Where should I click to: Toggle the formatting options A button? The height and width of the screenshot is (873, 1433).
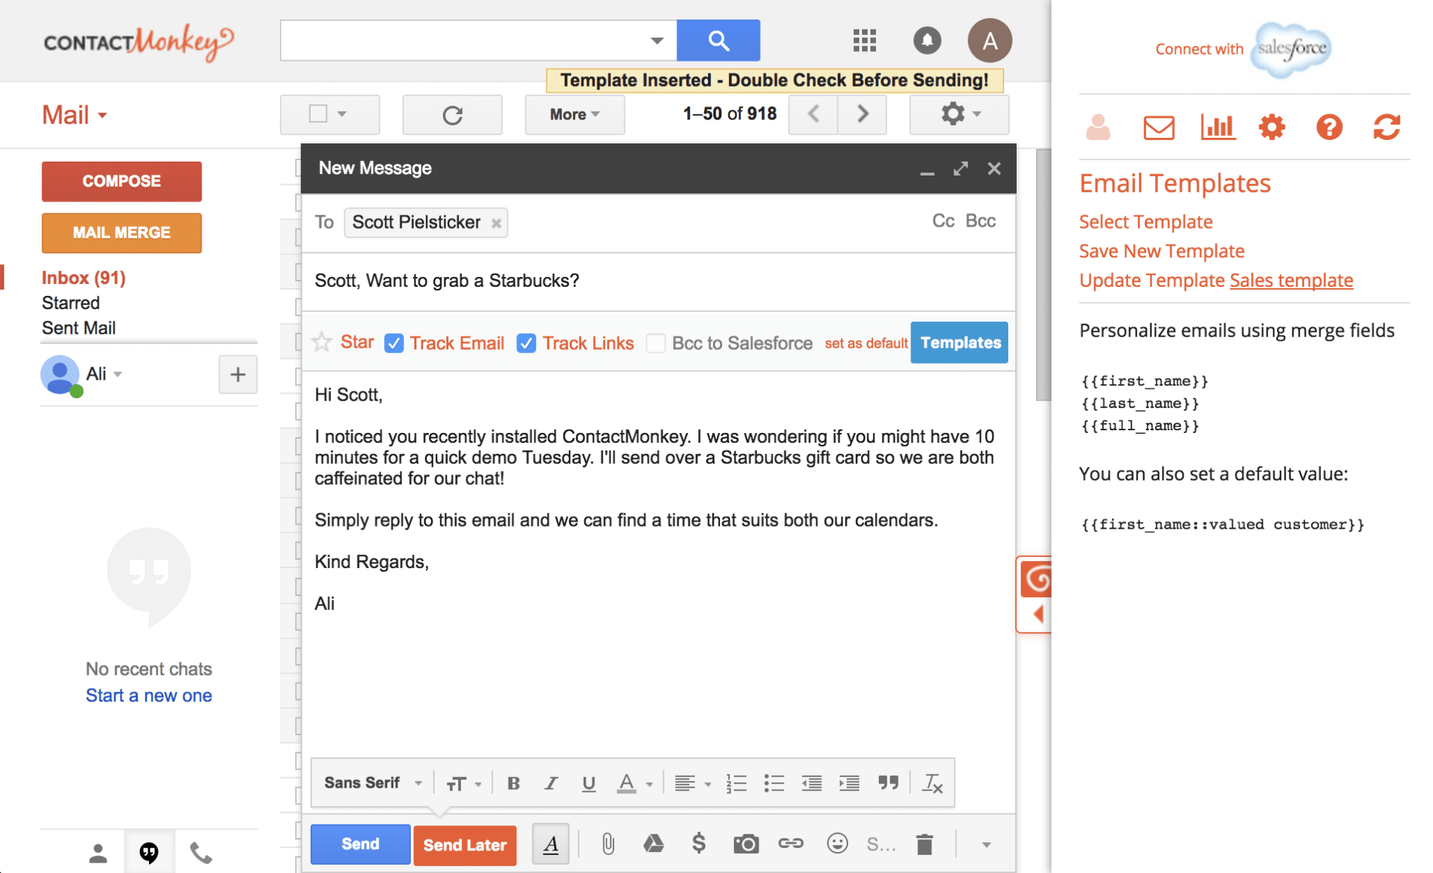pos(551,844)
